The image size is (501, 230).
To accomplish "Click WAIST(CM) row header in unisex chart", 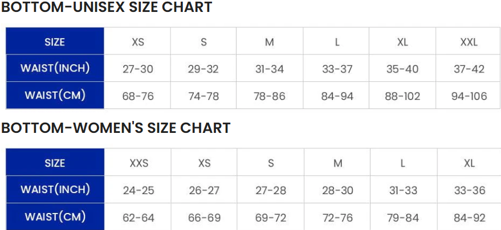I will (x=55, y=95).
